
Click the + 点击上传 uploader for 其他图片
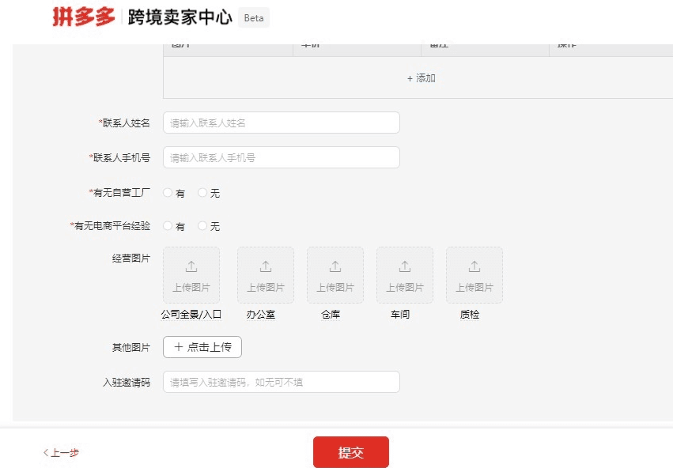click(202, 347)
